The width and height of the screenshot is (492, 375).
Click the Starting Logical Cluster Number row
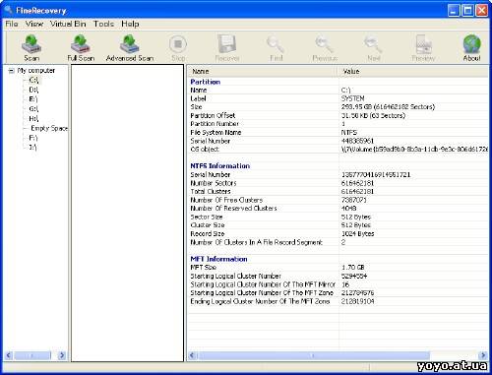[338, 276]
